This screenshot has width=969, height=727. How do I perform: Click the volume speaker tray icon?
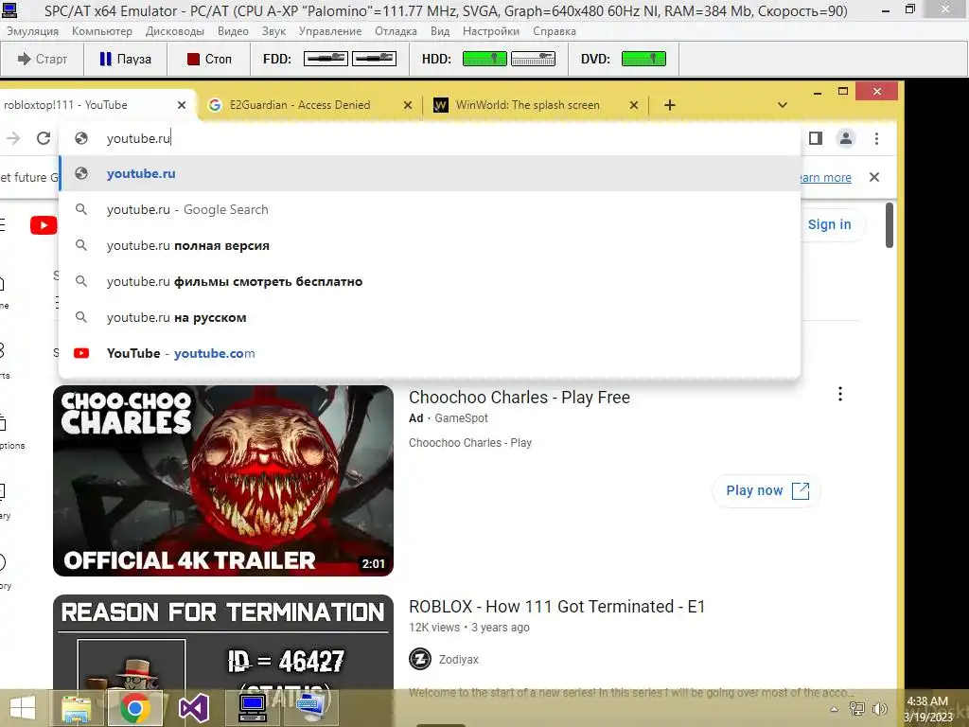click(x=879, y=709)
